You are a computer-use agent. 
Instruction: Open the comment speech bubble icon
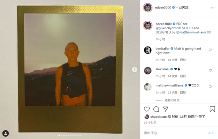click(156, 109)
